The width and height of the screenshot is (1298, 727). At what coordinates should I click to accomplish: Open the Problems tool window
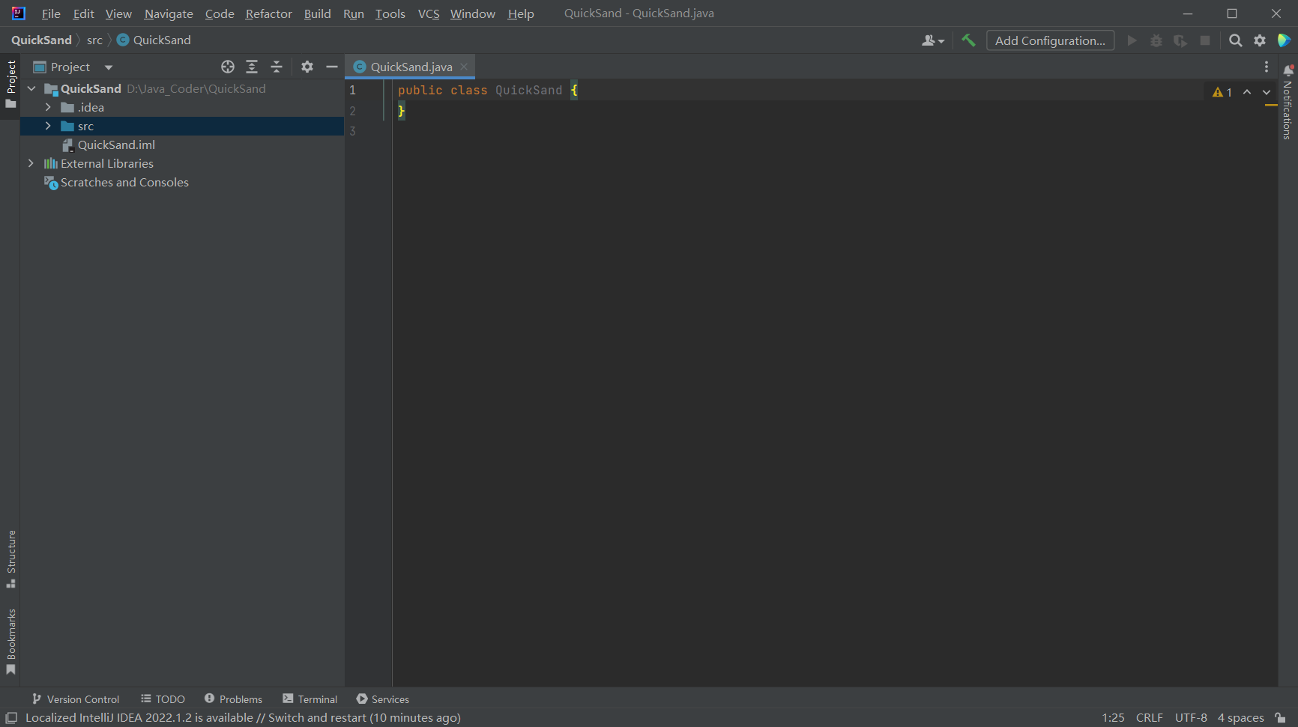(x=233, y=699)
